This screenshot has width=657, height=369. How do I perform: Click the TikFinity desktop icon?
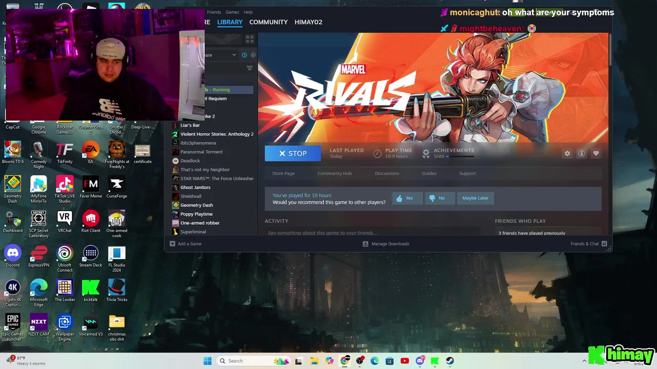65,153
